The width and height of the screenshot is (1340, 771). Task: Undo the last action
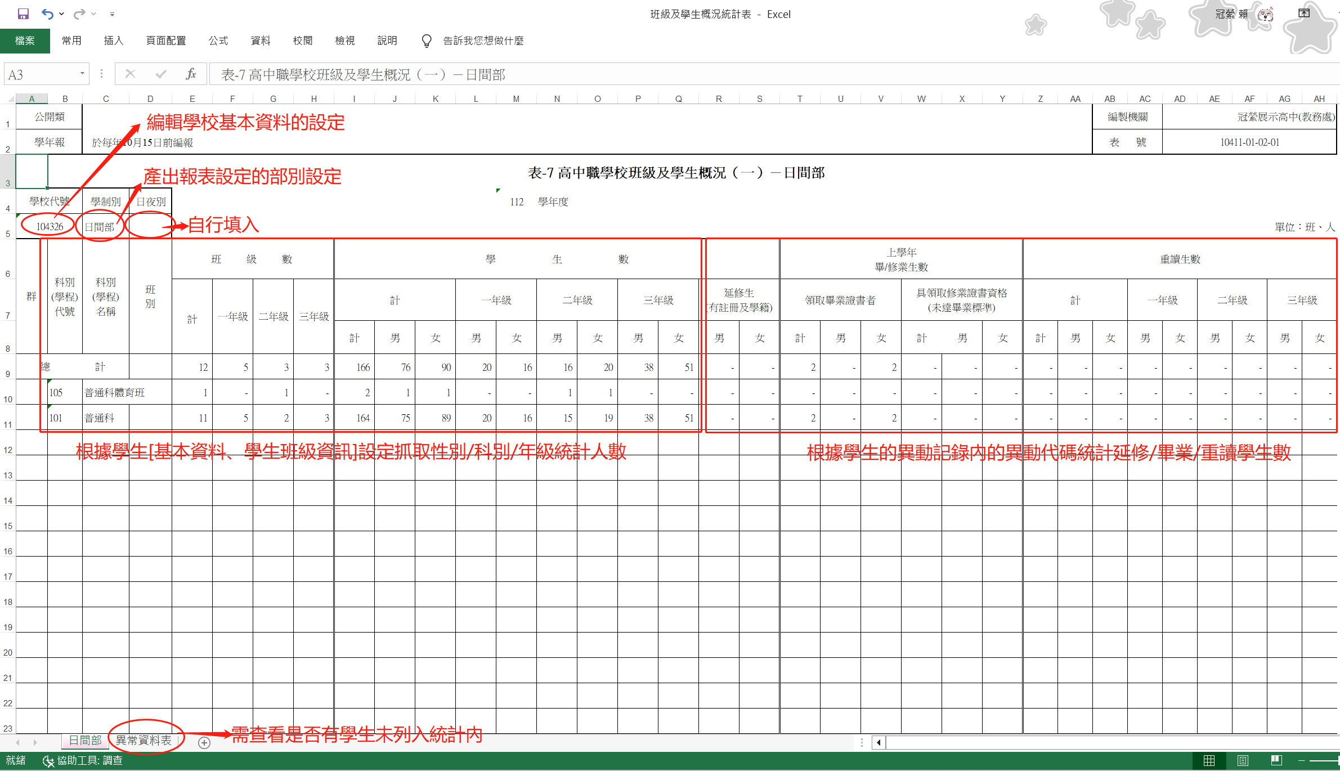(x=47, y=14)
